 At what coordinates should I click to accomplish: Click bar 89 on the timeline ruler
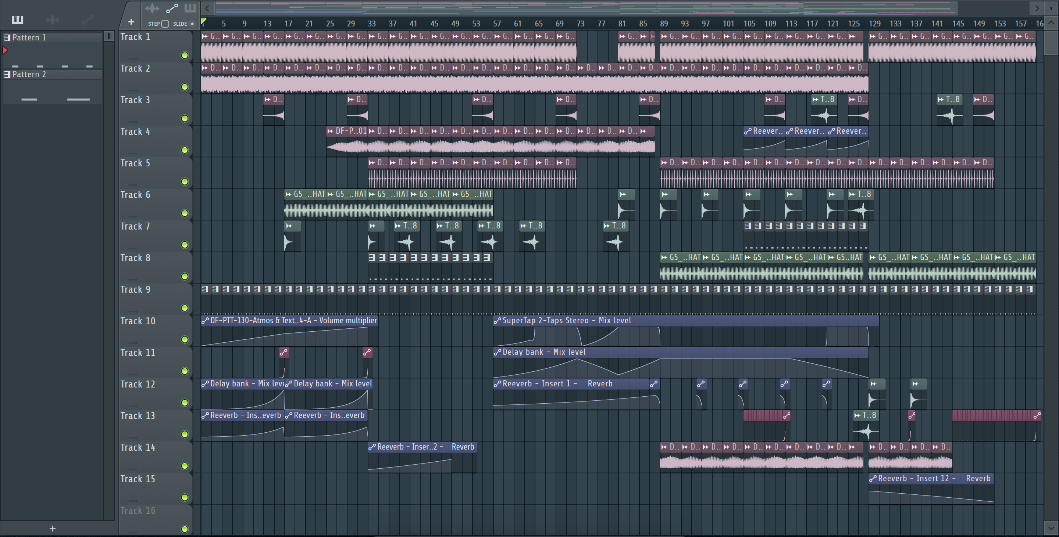(x=664, y=24)
